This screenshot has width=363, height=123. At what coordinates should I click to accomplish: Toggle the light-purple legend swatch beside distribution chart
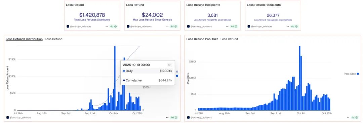[177, 72]
